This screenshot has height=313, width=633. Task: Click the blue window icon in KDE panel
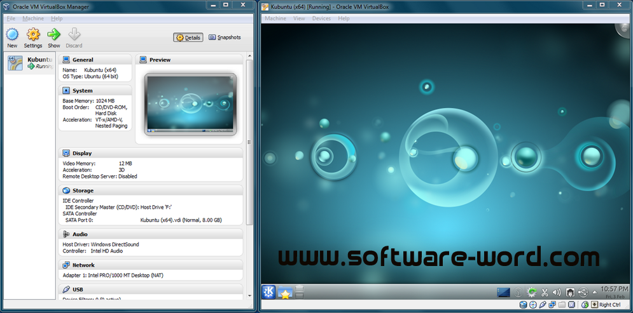503,293
